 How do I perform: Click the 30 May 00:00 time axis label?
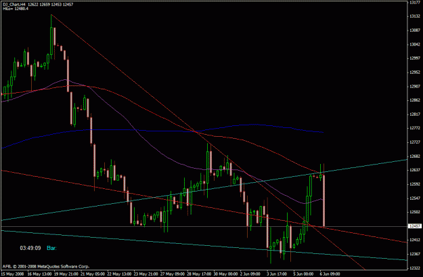(225, 274)
